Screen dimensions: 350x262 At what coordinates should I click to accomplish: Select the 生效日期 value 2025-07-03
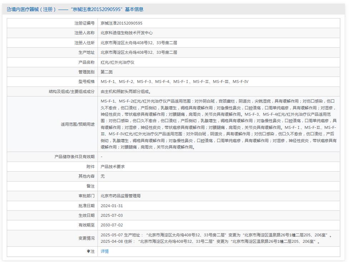(x=112, y=215)
